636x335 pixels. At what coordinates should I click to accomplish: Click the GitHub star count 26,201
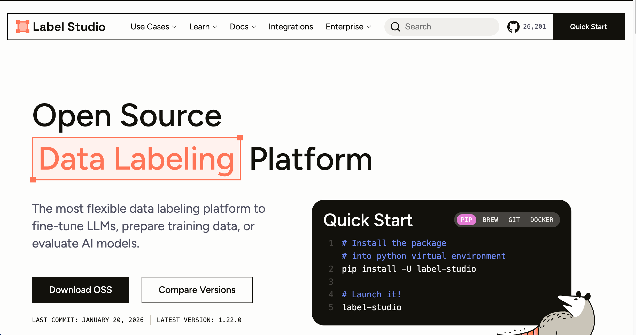click(x=534, y=27)
